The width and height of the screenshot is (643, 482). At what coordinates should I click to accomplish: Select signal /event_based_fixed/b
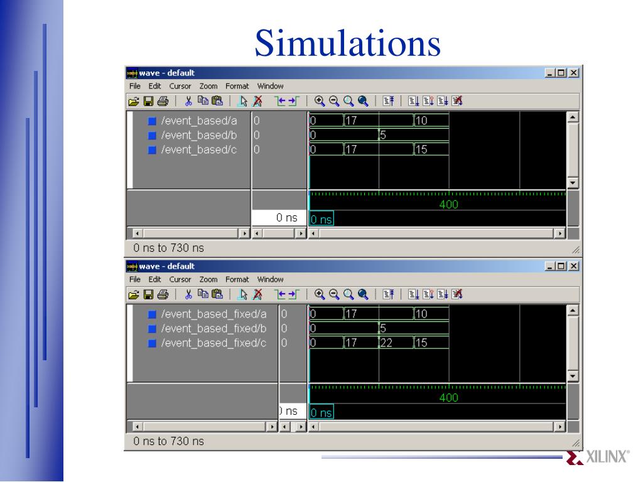pos(213,328)
